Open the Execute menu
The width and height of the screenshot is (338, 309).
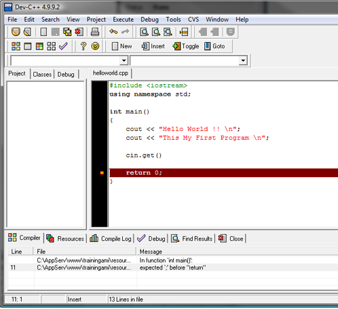(x=123, y=20)
